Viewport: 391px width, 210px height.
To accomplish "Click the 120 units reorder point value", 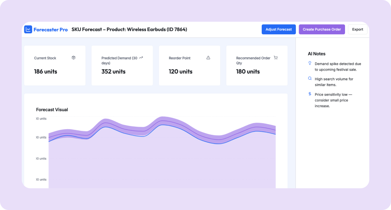I will (181, 72).
